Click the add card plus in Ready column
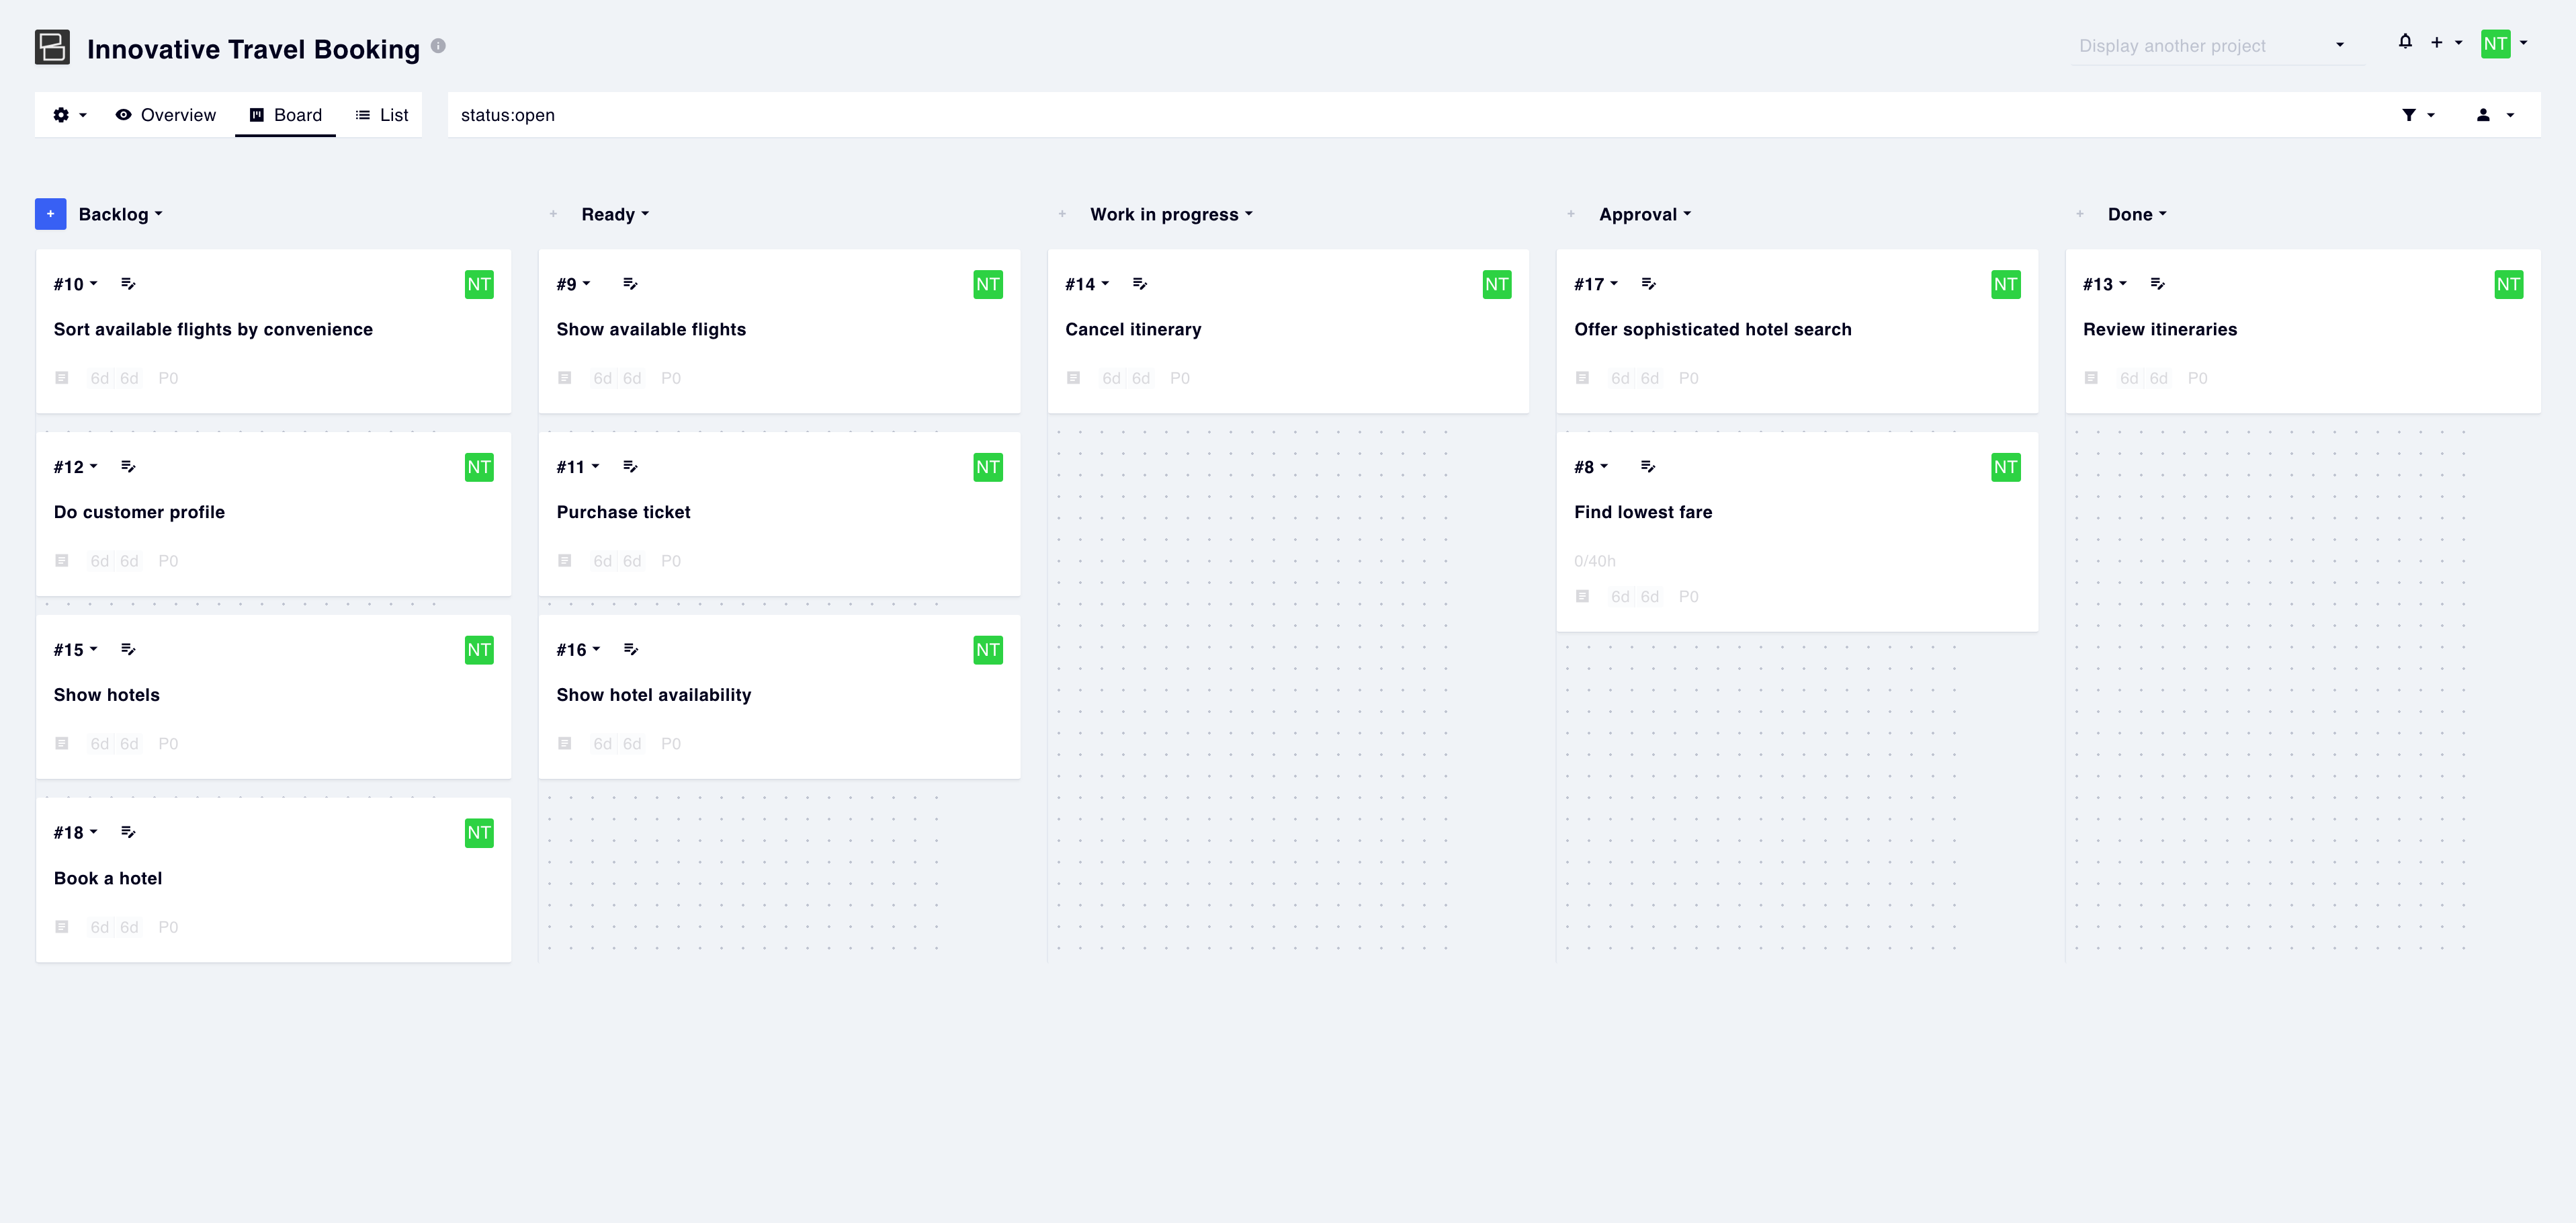The width and height of the screenshot is (2576, 1223). click(x=553, y=214)
